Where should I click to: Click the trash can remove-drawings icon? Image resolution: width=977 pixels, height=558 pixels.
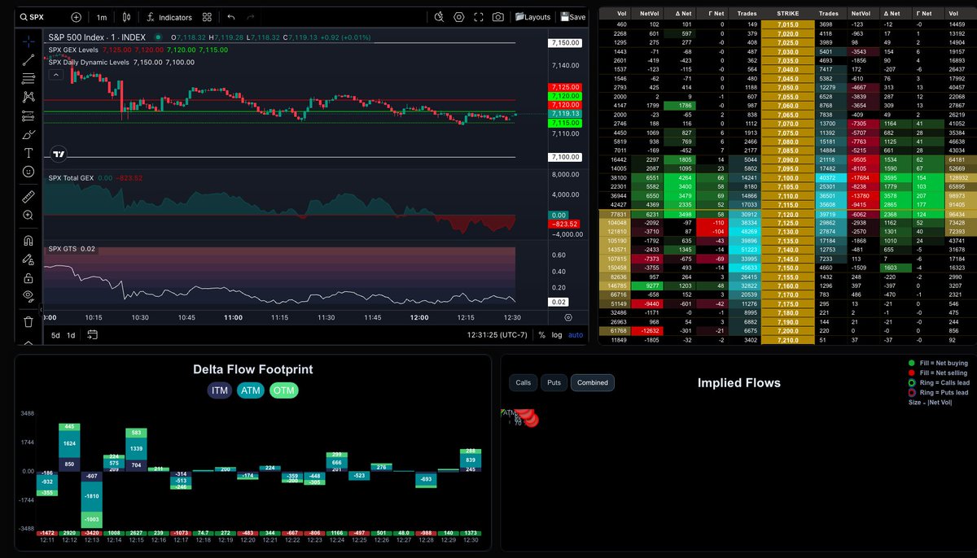coord(28,321)
